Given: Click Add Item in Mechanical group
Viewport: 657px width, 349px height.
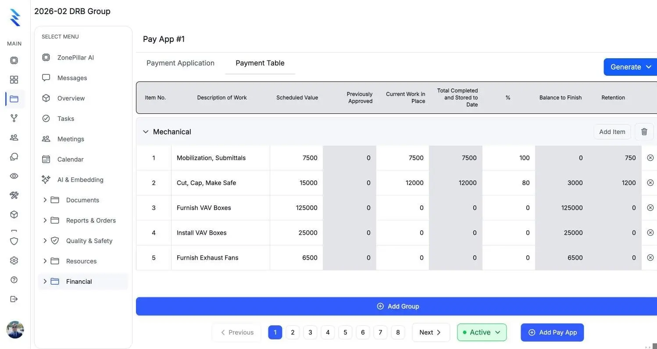Looking at the screenshot, I should pos(612,132).
